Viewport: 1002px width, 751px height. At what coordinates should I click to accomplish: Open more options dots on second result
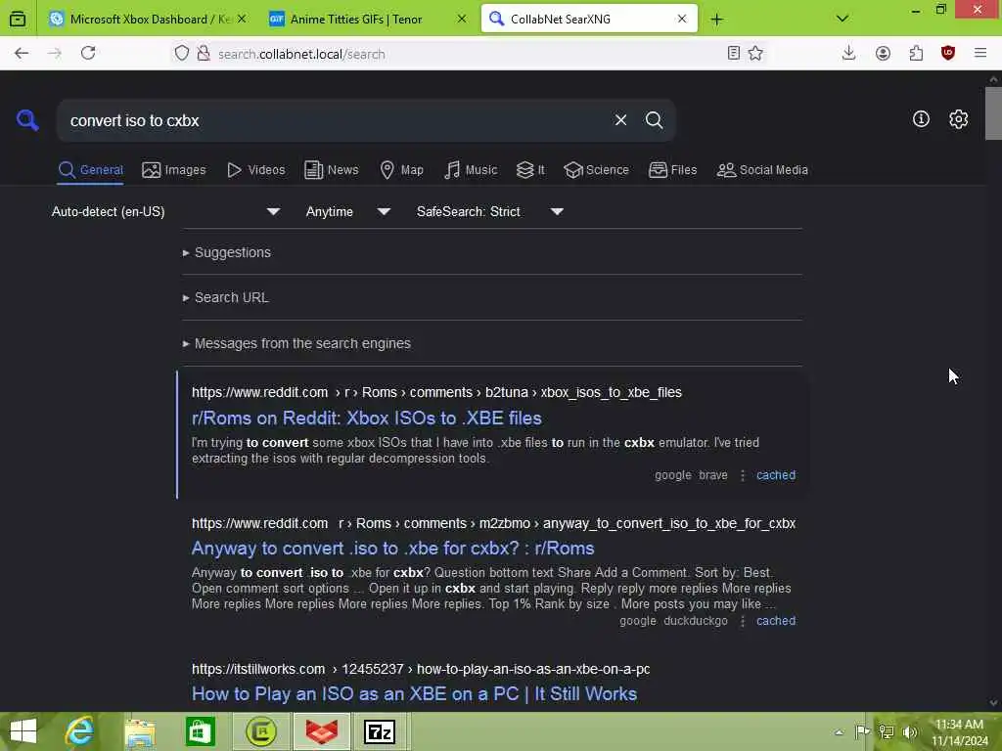(742, 621)
